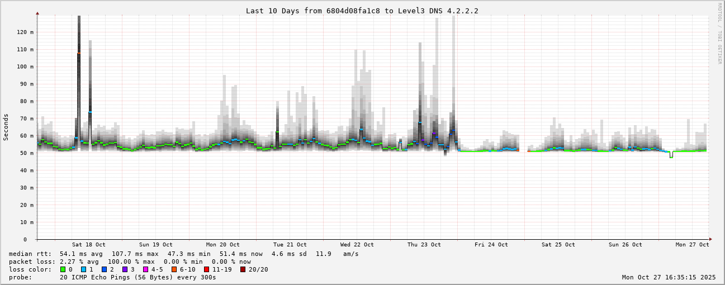The image size is (725, 285).
Task: Pick the purple 3 loss color swatch
Action: (x=125, y=269)
